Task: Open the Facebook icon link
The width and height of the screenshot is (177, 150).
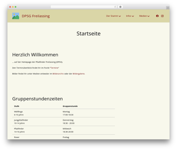Action: click(x=157, y=16)
